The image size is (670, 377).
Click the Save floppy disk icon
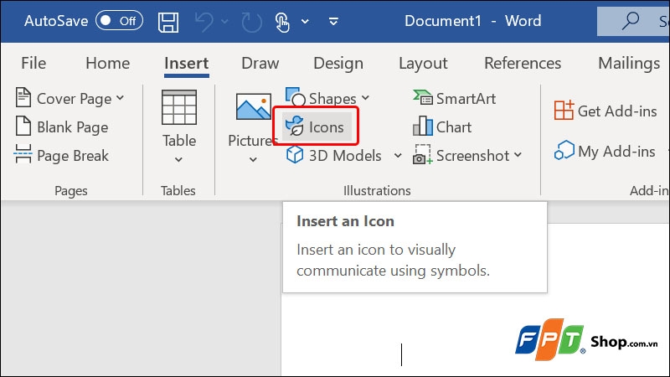[168, 22]
